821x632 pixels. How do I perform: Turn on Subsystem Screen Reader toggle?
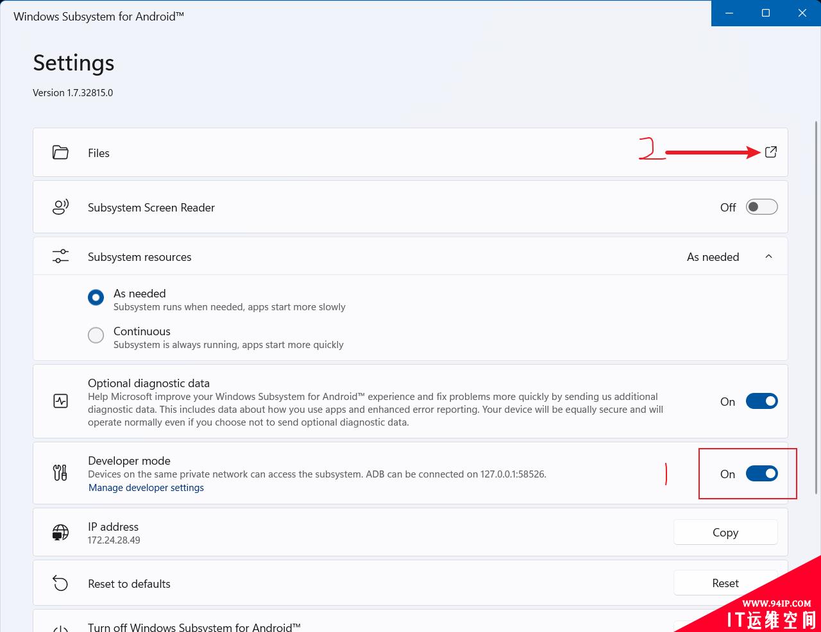pyautogui.click(x=761, y=207)
